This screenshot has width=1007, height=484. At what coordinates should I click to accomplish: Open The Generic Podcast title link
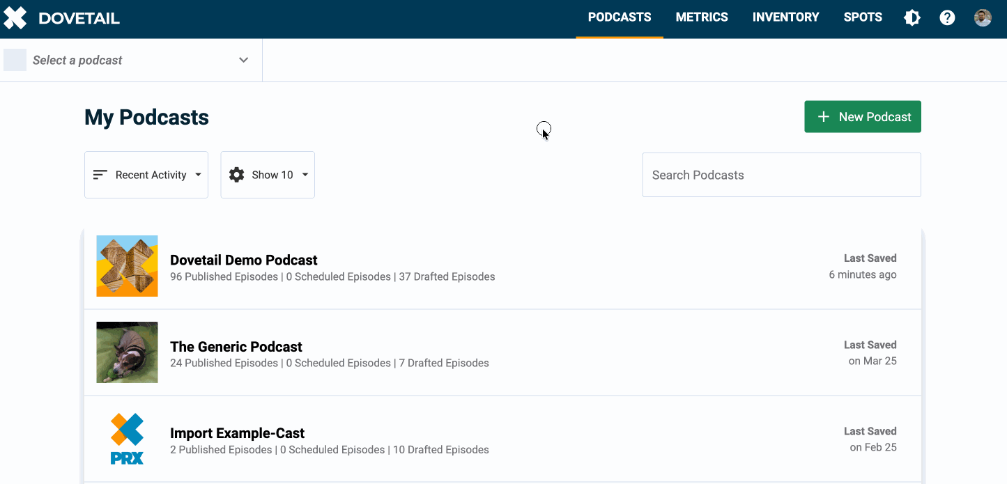pyautogui.click(x=236, y=347)
